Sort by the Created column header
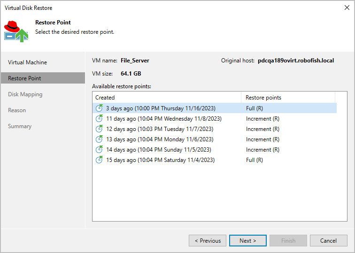 coord(167,98)
